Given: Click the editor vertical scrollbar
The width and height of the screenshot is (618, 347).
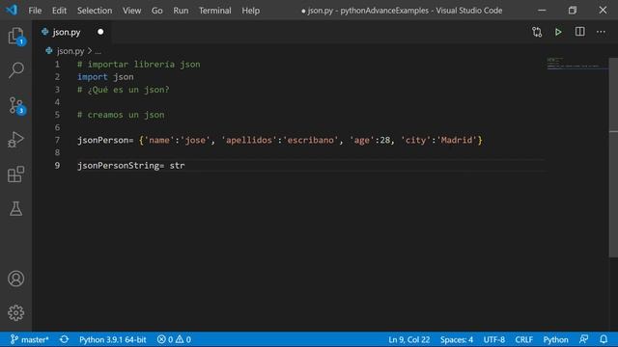Looking at the screenshot, I should pos(613,157).
